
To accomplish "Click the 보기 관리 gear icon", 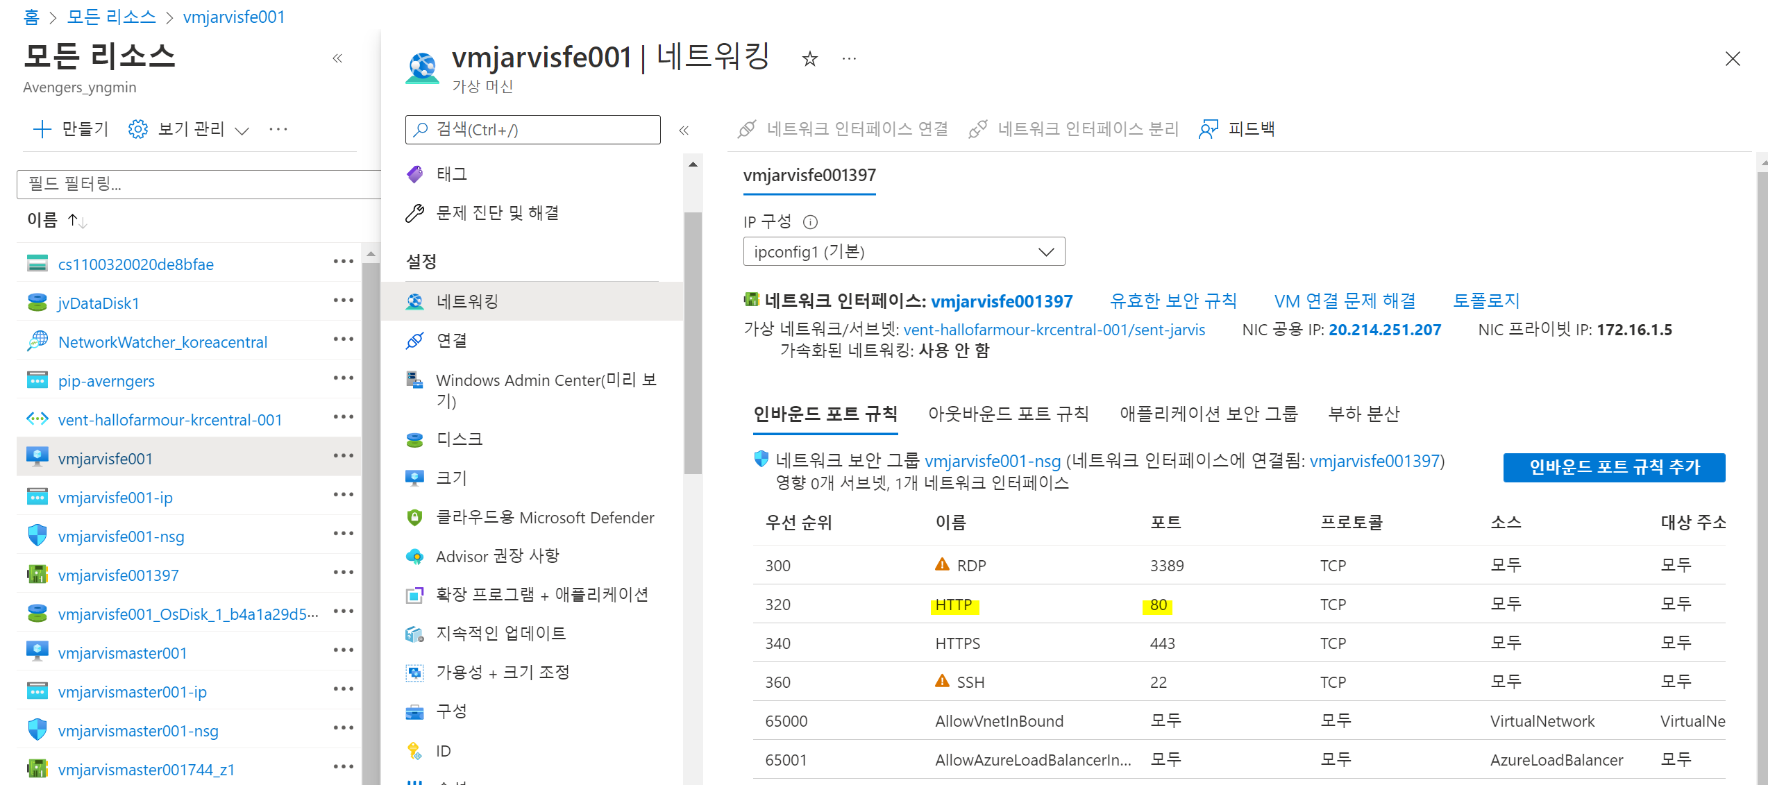I will [x=138, y=129].
